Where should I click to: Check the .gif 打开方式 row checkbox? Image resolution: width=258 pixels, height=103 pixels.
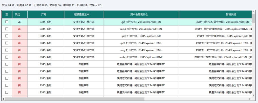(x=7, y=22)
